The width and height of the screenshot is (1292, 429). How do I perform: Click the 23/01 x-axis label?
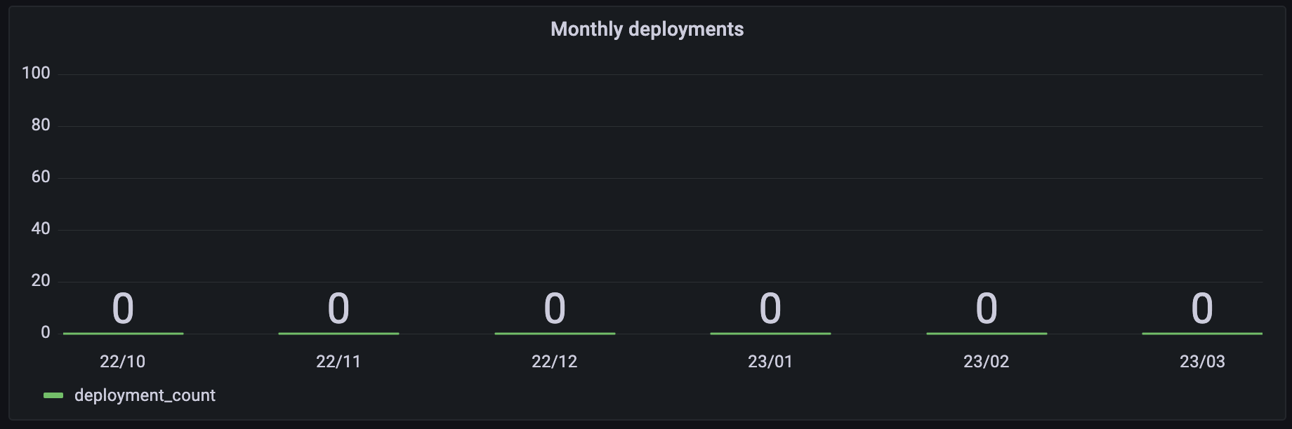point(770,362)
